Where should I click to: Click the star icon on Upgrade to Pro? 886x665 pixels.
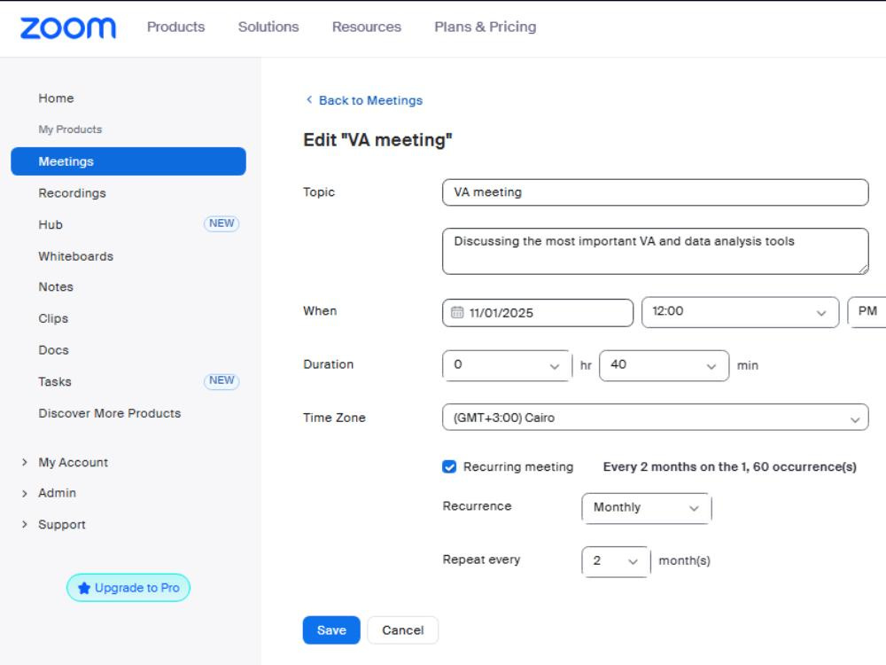[84, 588]
